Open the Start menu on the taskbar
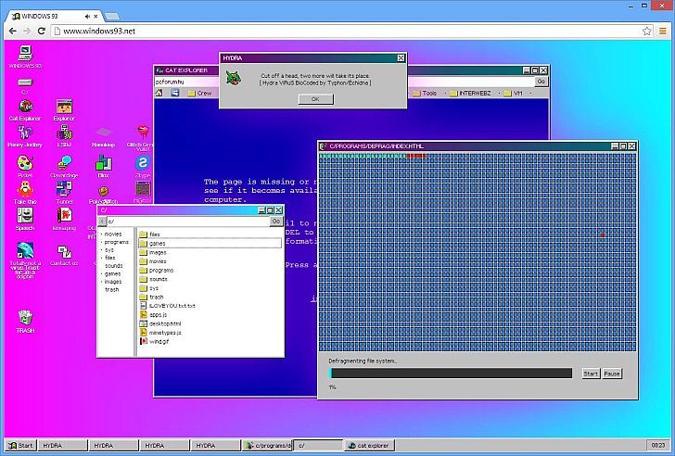This screenshot has height=456, width=675. pos(20,446)
